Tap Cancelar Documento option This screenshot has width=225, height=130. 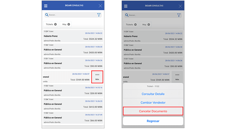(x=153, y=111)
